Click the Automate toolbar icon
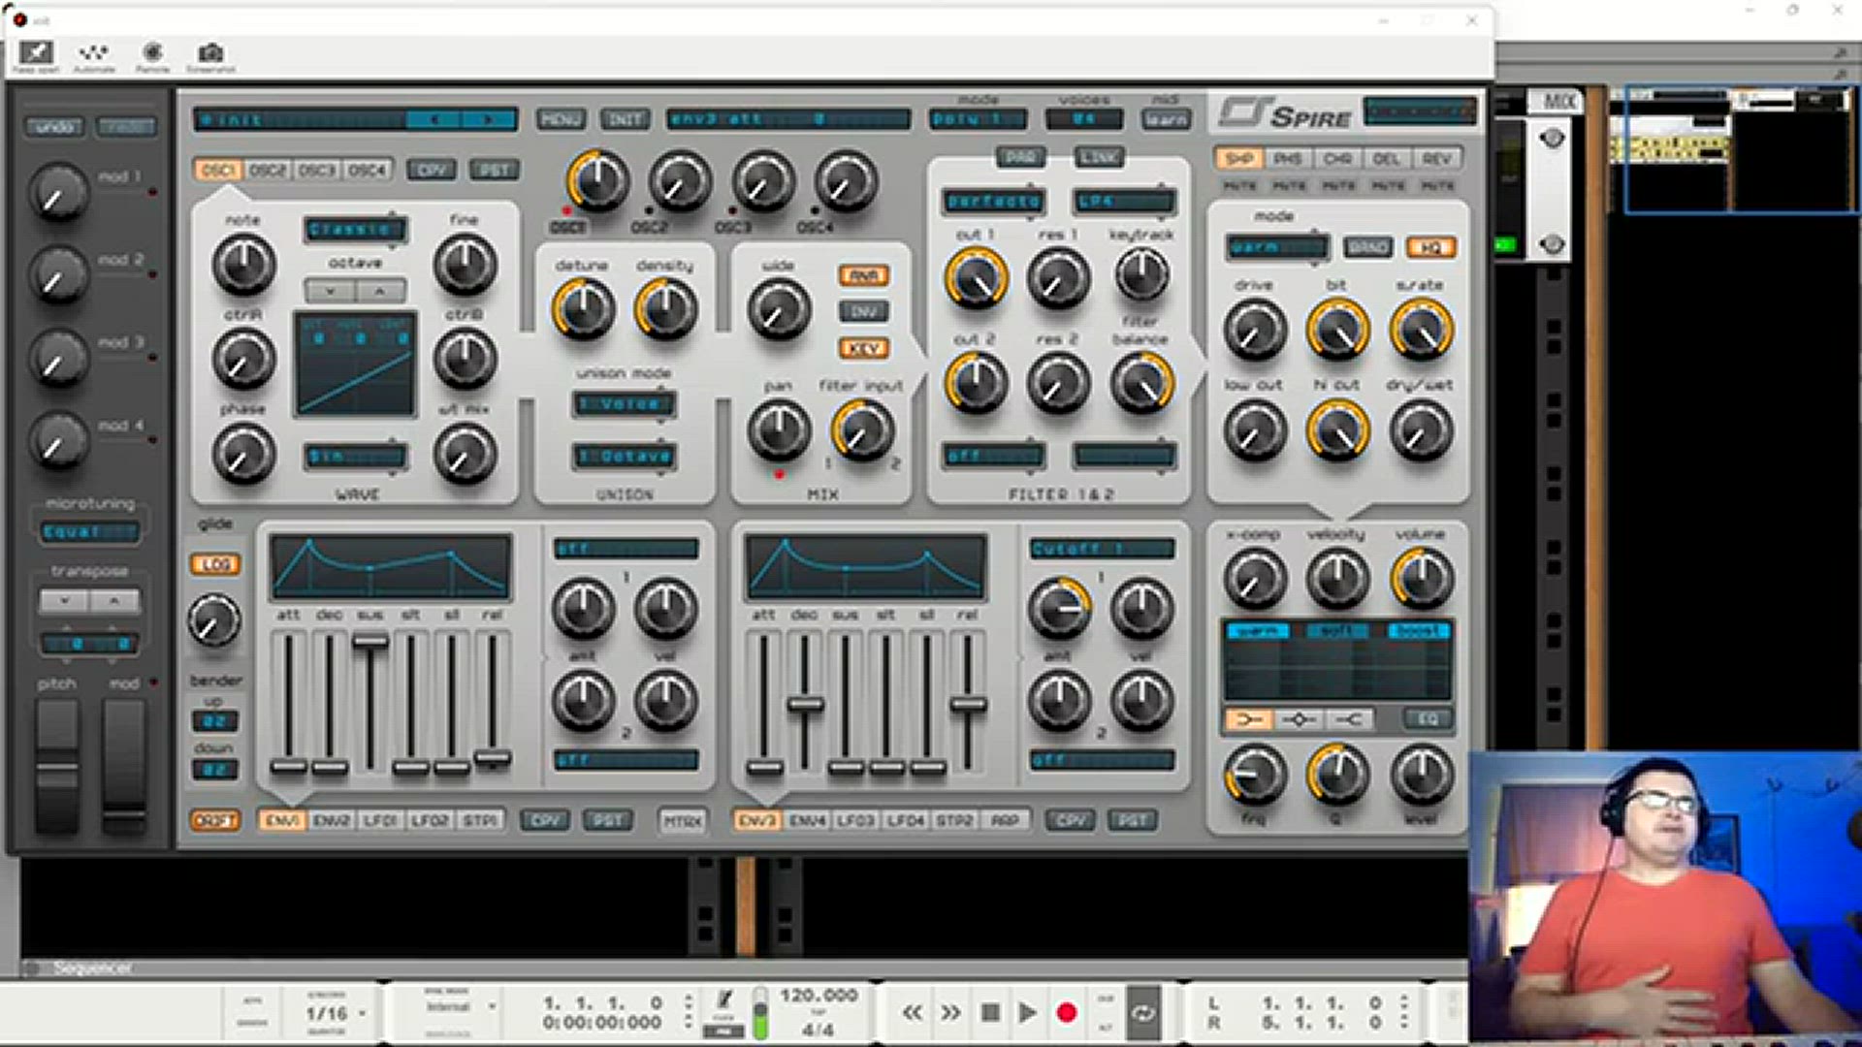The height and width of the screenshot is (1047, 1862). [94, 54]
